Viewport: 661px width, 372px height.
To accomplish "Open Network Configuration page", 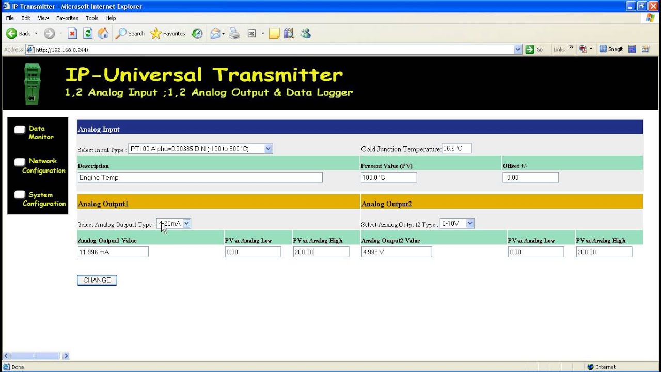I will [40, 166].
